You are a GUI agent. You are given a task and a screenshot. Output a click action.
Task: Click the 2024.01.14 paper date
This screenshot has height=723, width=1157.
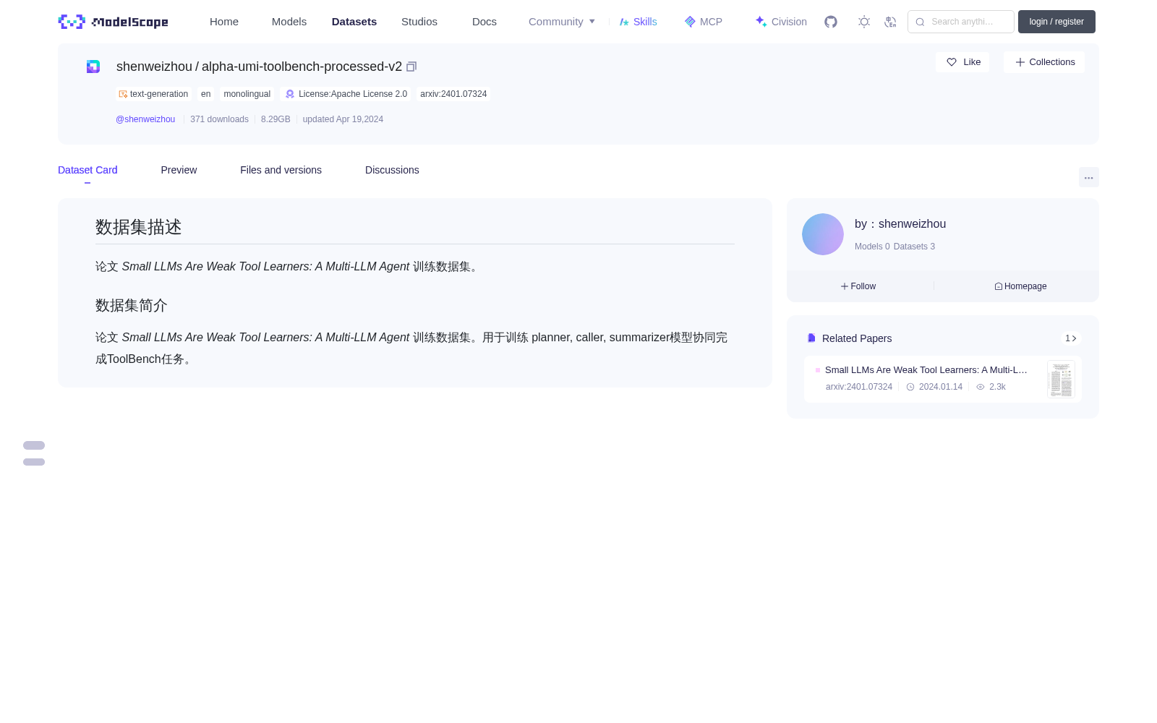[934, 387]
